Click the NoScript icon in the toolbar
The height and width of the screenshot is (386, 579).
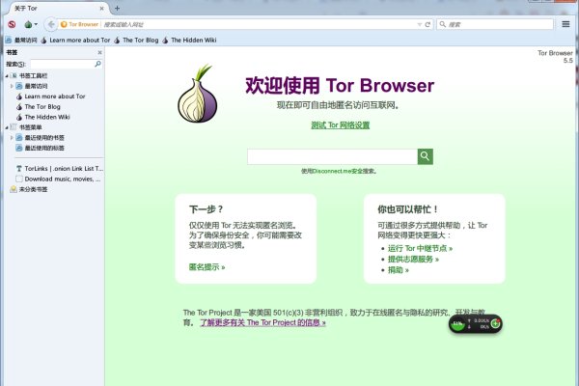(x=12, y=24)
